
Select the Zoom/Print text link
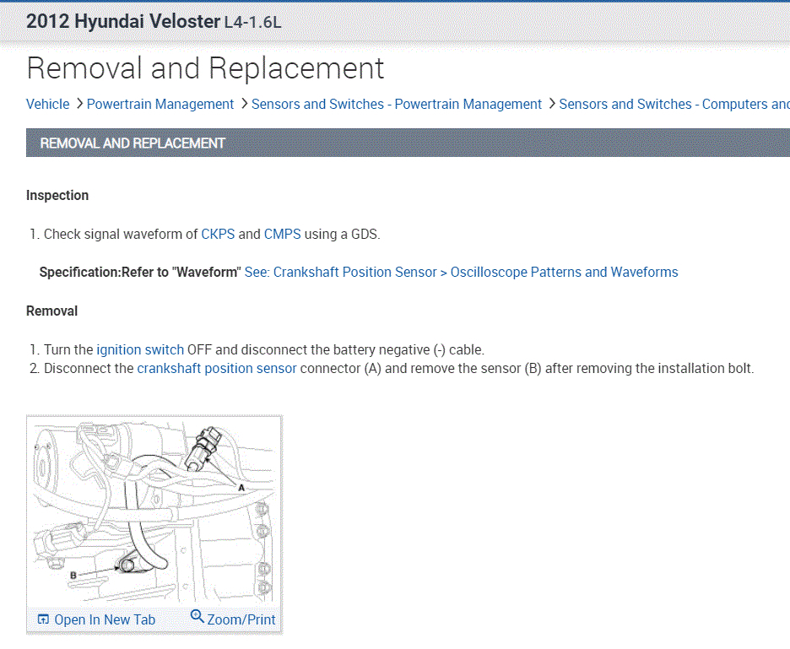tap(241, 619)
